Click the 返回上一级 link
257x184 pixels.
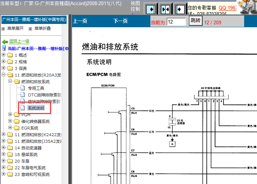click(19, 41)
